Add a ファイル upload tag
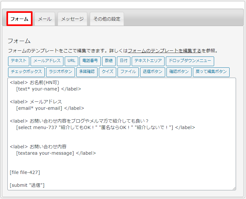Screen dimensions: 246x199 (128, 72)
